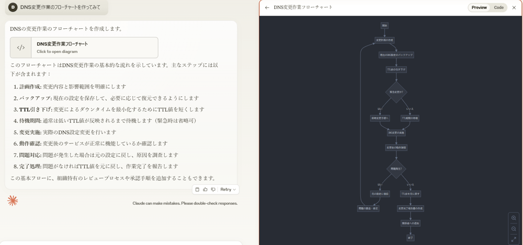Click the 'Claude can make mistakes' disclaimer
Screen dimensions: 523x245
[x=185, y=203]
